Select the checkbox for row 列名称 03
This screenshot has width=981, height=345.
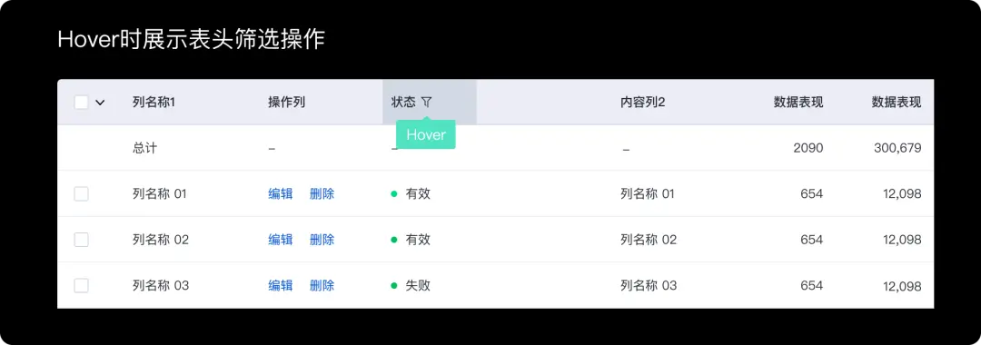[82, 286]
